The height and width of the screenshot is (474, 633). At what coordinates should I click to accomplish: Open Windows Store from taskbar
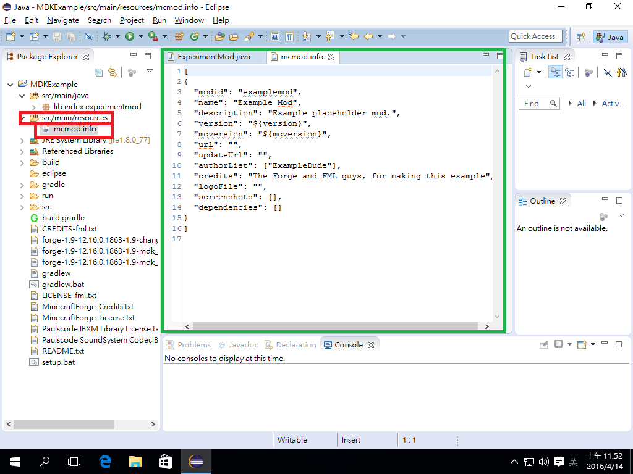coord(165,462)
